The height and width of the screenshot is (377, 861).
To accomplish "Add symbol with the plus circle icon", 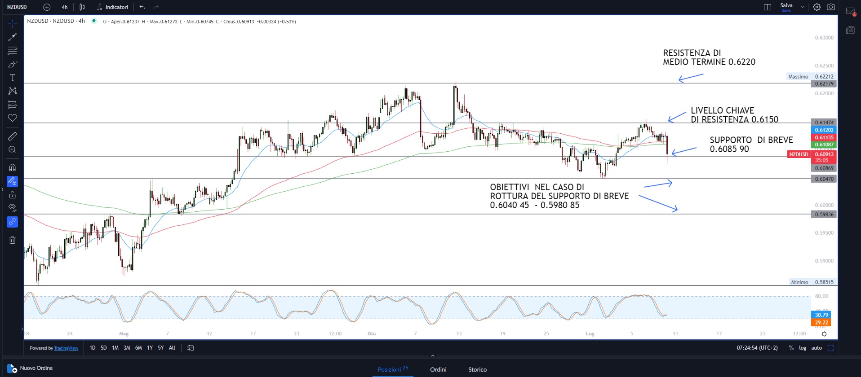I will tap(47, 7).
